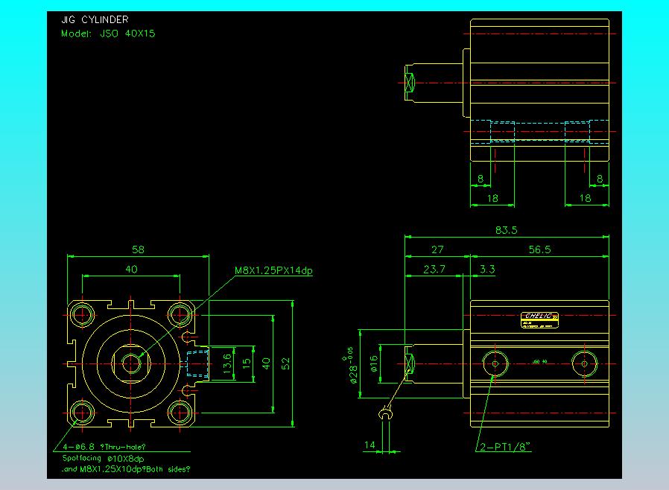Select the "ø16" rod diameter dimension
This screenshot has width=669, height=490.
pyautogui.click(x=374, y=363)
